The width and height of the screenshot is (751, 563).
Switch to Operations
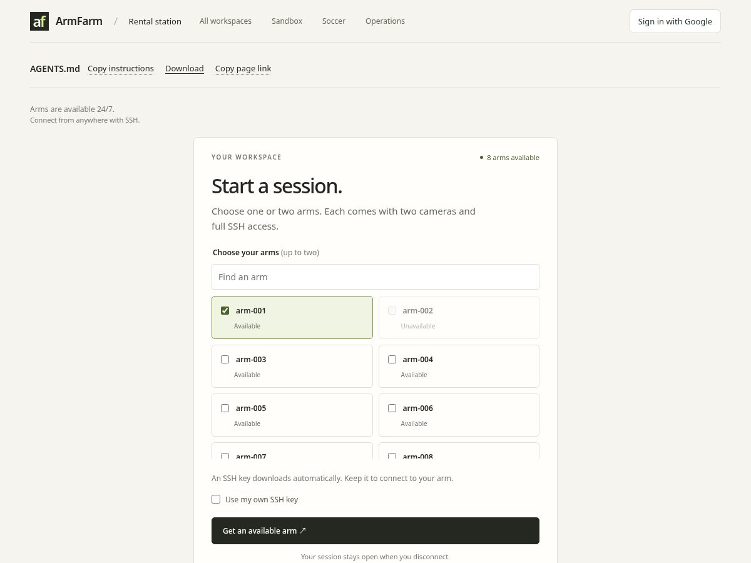(x=385, y=21)
